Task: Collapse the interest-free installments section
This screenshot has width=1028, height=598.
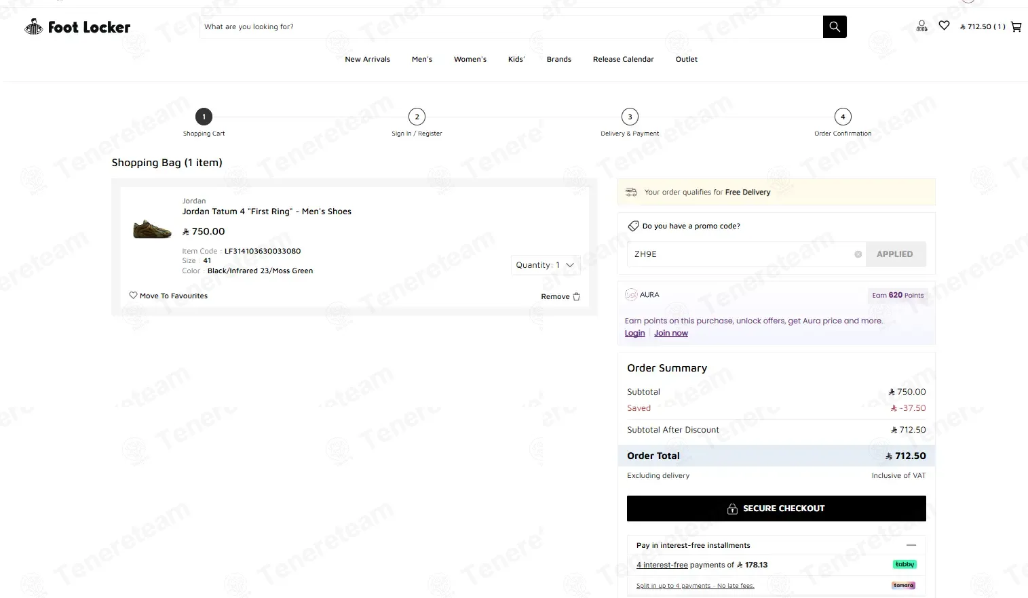Action: tap(911, 545)
